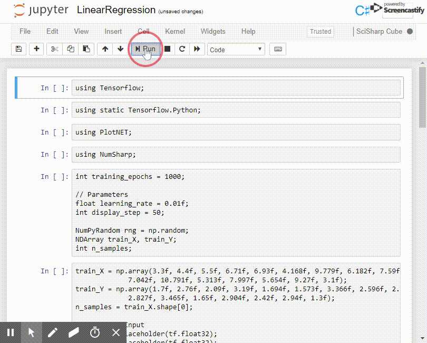Click the 'NDArray train_X, train_Y;' line
Image resolution: width=427 pixels, height=343 pixels.
126,240
